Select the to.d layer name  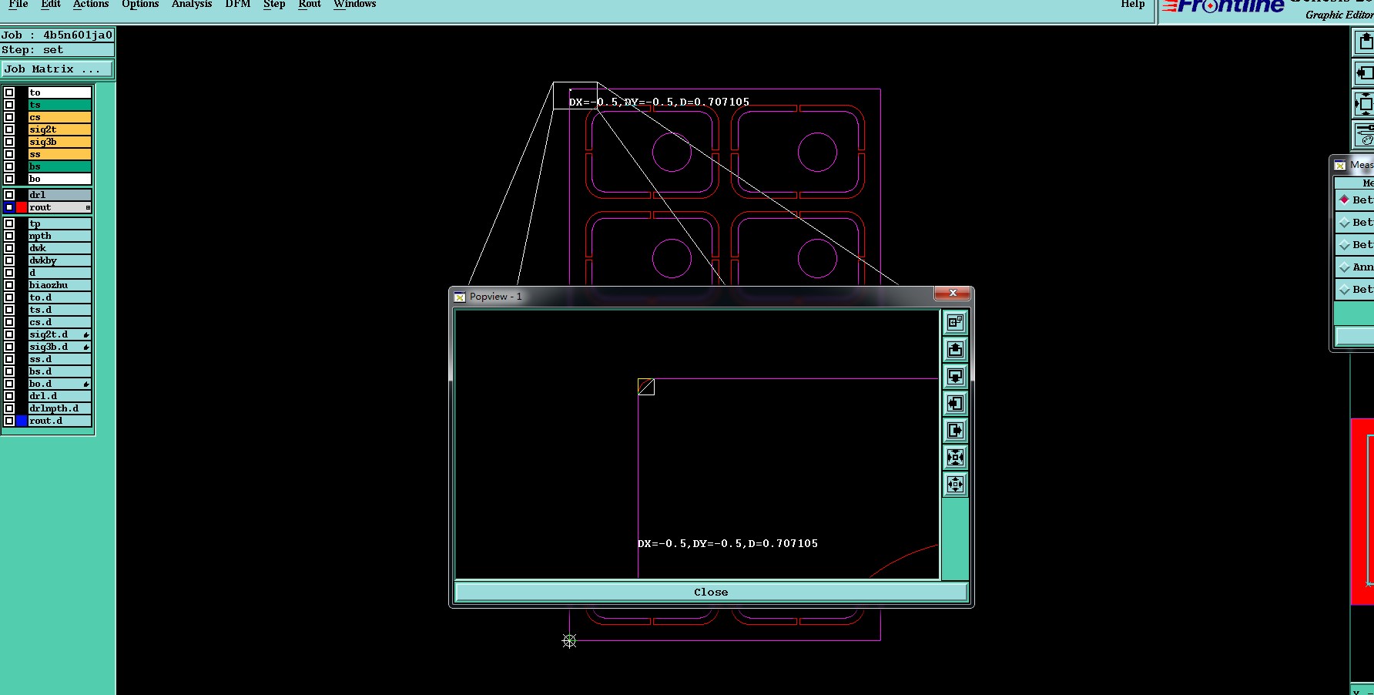click(60, 297)
